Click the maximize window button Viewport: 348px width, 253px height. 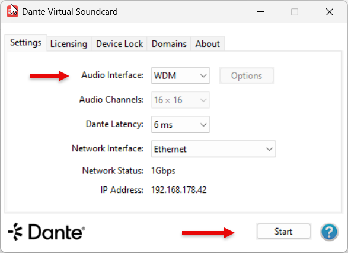pyautogui.click(x=295, y=12)
